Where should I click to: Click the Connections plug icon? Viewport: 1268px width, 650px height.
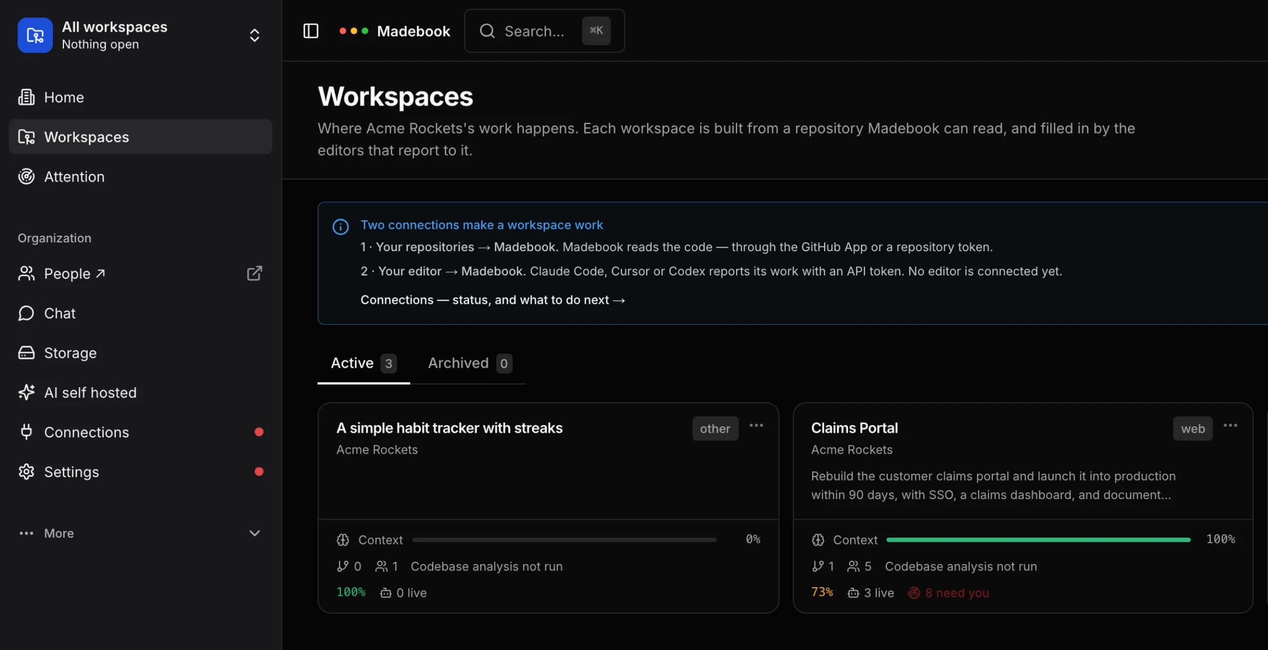tap(26, 432)
